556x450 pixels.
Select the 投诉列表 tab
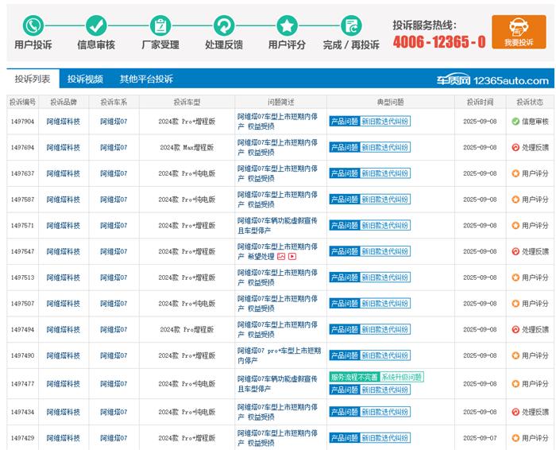pyautogui.click(x=33, y=80)
